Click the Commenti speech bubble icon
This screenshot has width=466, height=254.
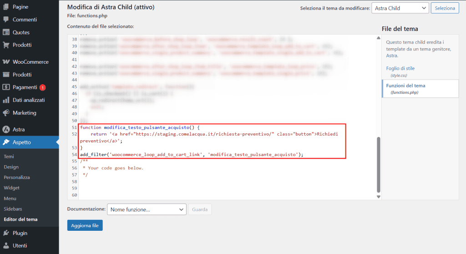pyautogui.click(x=6, y=19)
